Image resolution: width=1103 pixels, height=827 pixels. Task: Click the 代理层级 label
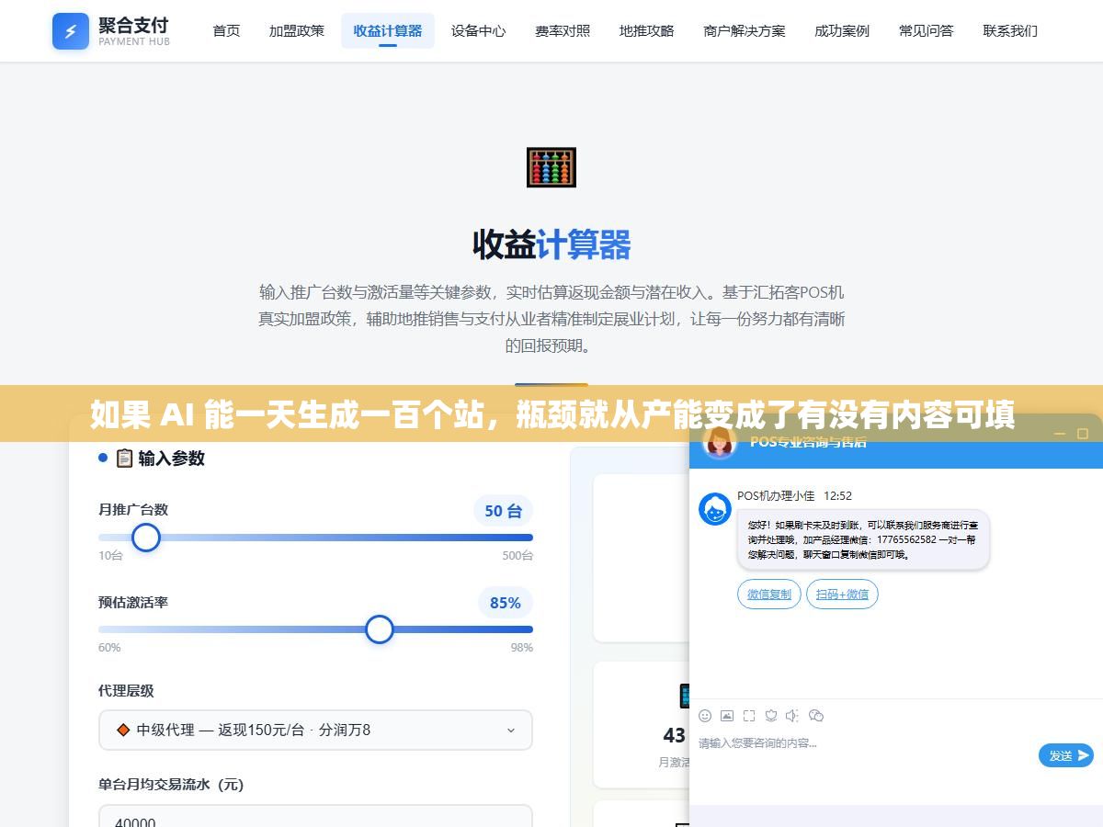point(126,691)
